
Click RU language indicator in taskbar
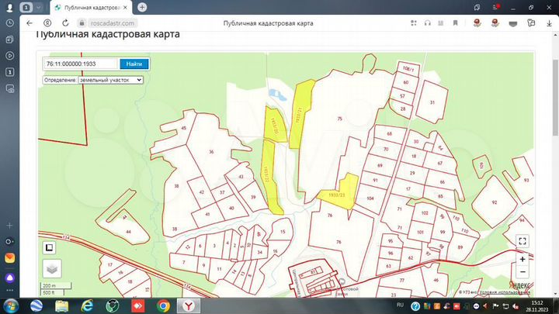[401, 305]
